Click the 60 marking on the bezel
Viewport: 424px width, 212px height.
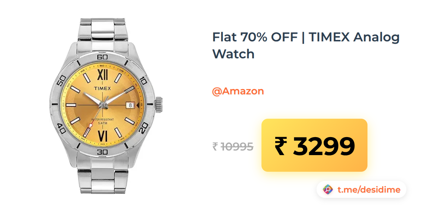tap(102, 57)
